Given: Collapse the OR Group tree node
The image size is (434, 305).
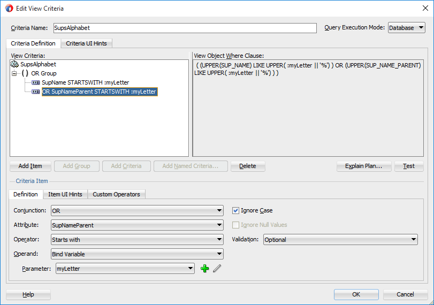Looking at the screenshot, I should pos(14,73).
